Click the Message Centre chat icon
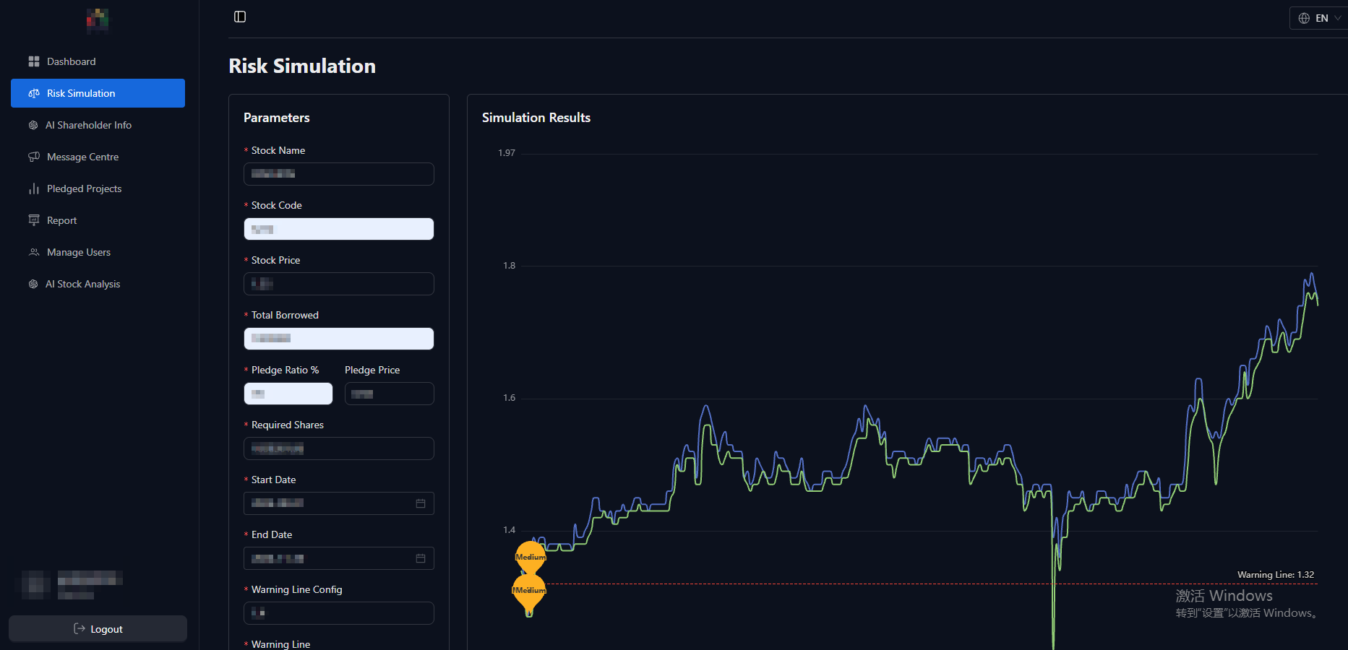This screenshot has width=1348, height=650. coord(34,157)
